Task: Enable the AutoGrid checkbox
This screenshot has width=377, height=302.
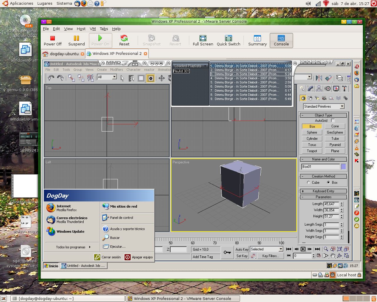Action: (333, 120)
